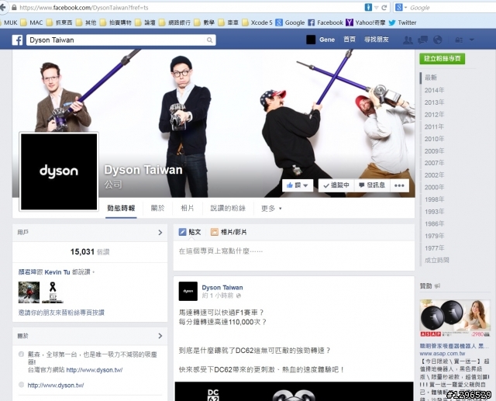Click the 首頁 home link
Image resolution: width=496 pixels, height=401 pixels.
(350, 40)
